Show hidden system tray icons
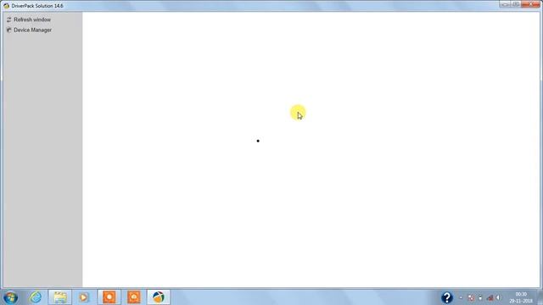Screen dimensions: 543x305 [461, 297]
